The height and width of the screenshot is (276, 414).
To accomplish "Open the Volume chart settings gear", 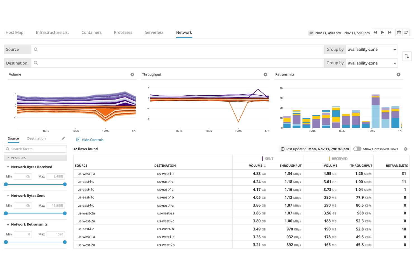I will 132,74.
